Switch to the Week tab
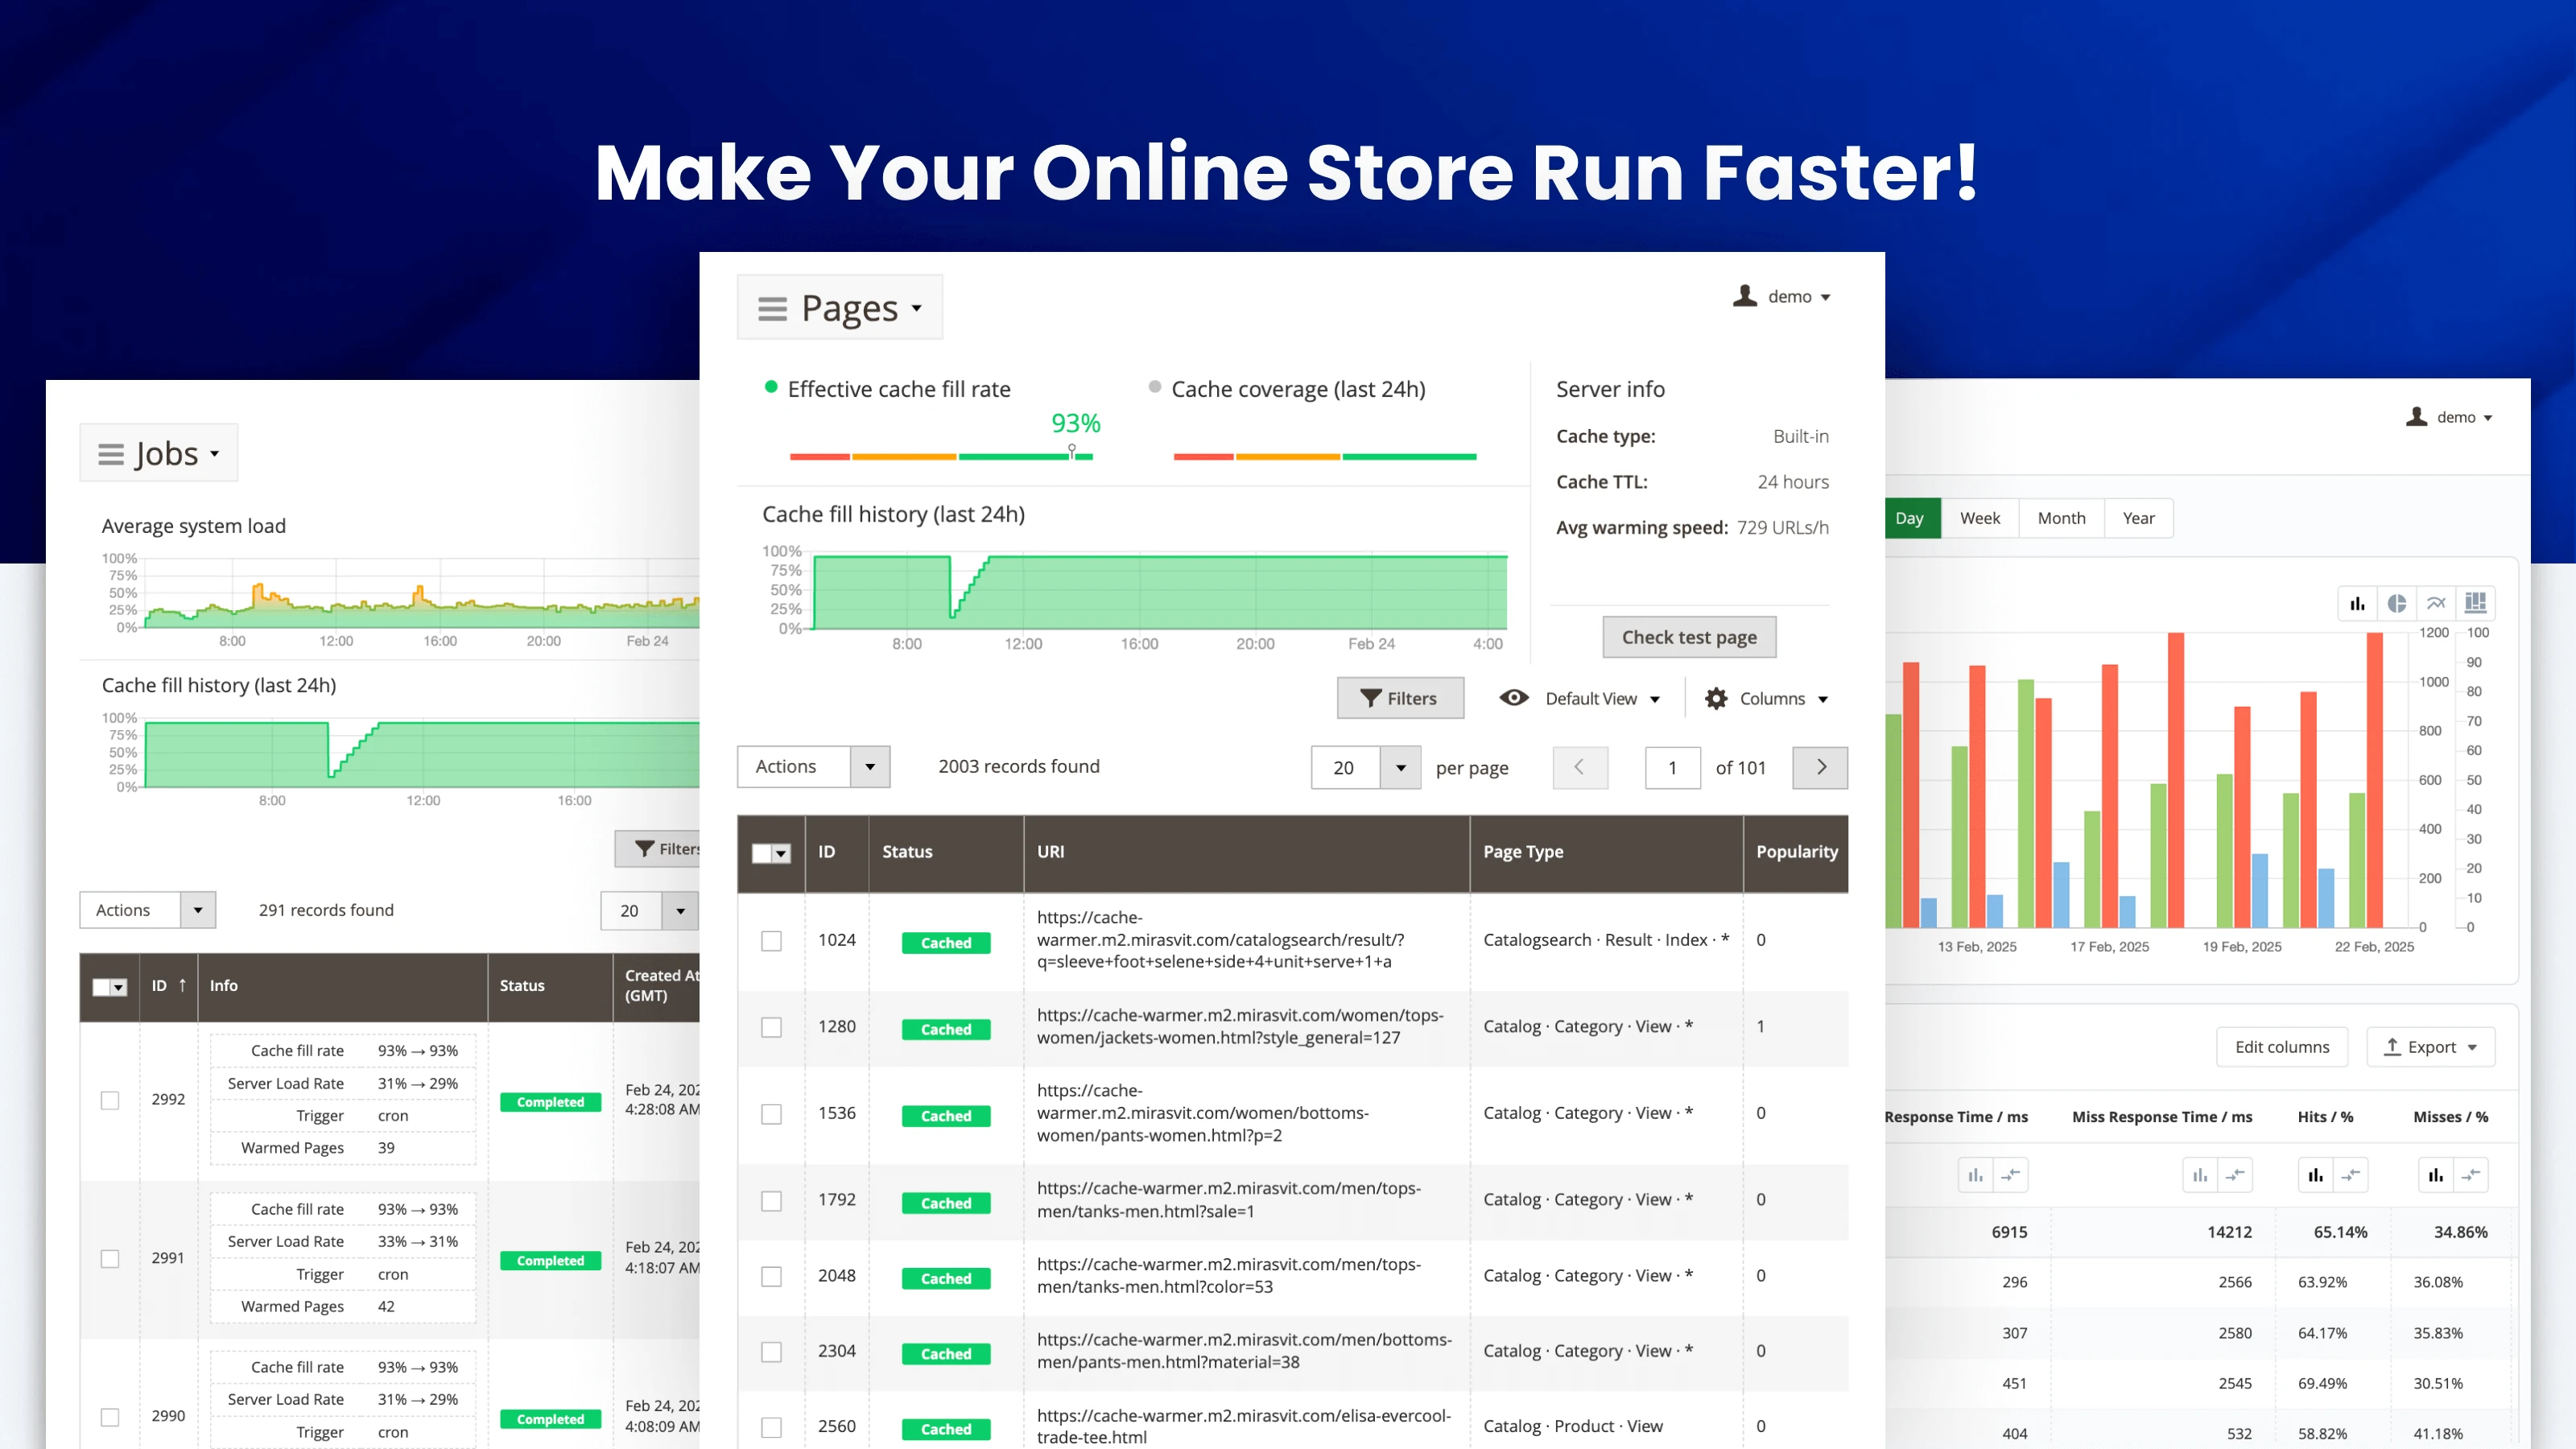 [1979, 518]
